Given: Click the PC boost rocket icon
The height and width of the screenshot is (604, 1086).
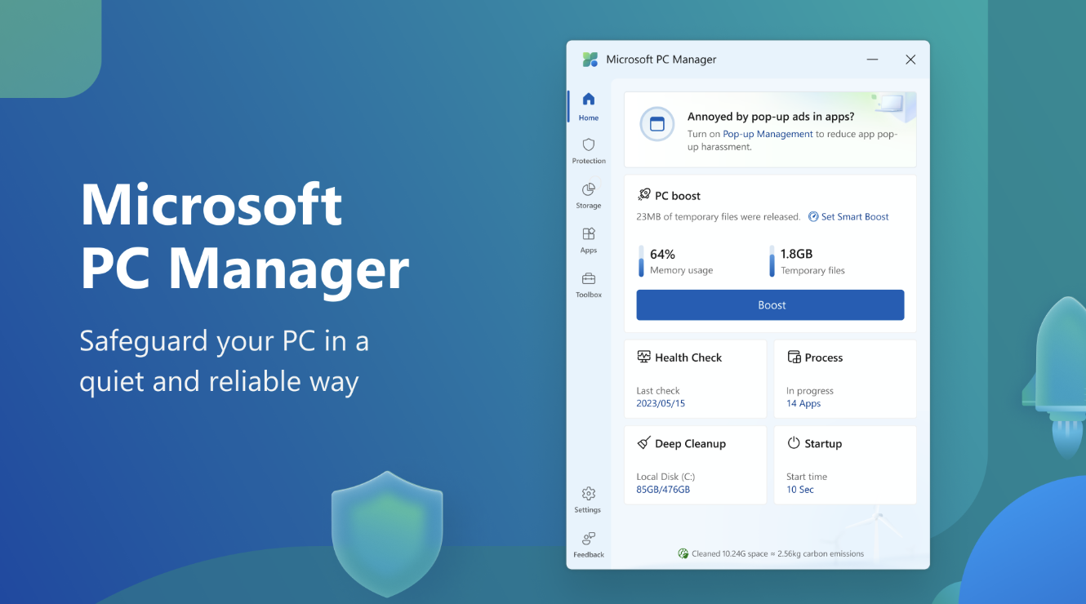Looking at the screenshot, I should coord(643,195).
